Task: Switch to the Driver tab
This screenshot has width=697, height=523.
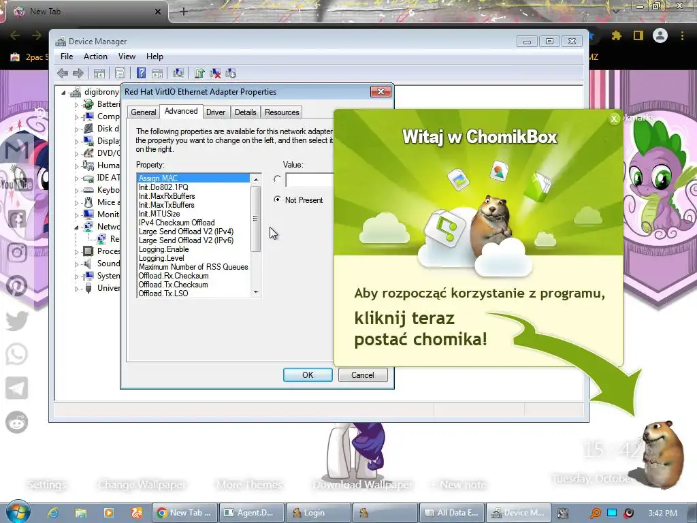Action: (x=216, y=112)
